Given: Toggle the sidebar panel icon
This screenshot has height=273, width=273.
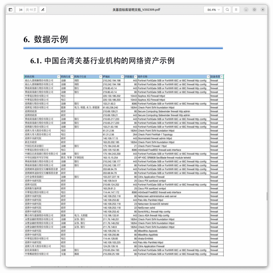Looking at the screenshot, I should [10, 10].
